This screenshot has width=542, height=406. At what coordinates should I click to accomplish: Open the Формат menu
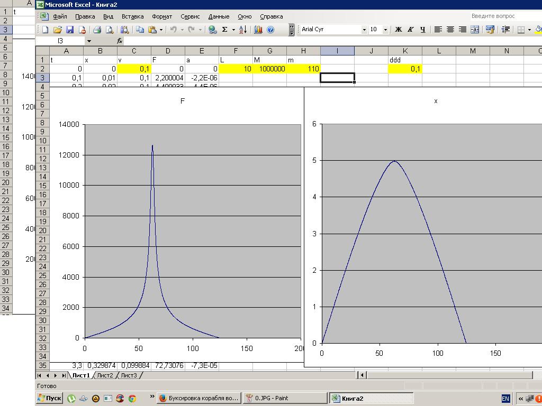(x=161, y=16)
